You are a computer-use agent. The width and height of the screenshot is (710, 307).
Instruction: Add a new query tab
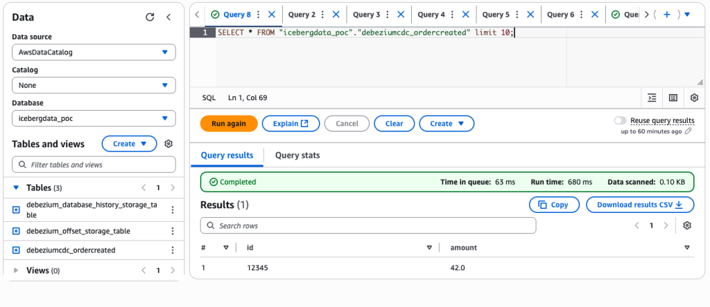point(667,15)
